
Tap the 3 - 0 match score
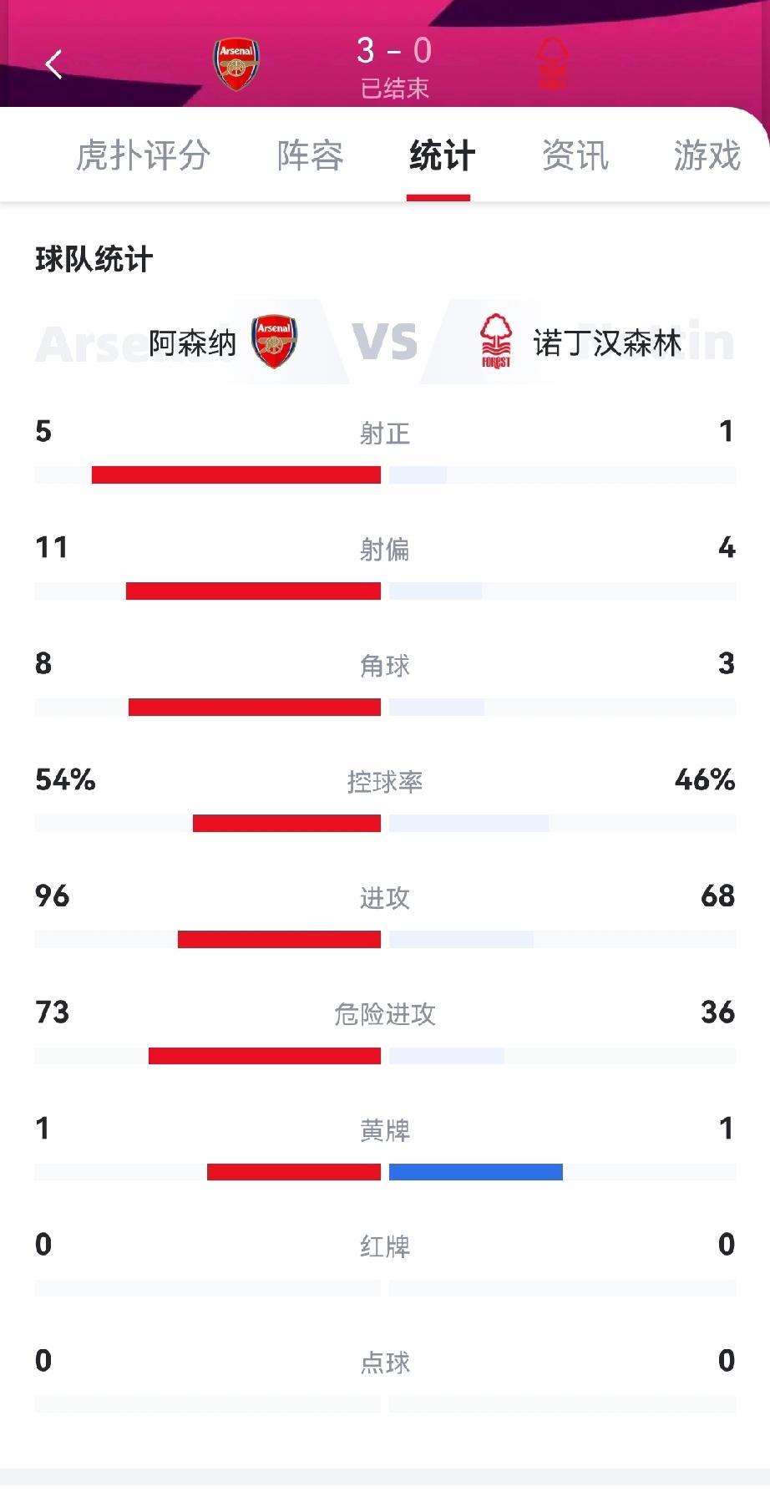pos(394,52)
